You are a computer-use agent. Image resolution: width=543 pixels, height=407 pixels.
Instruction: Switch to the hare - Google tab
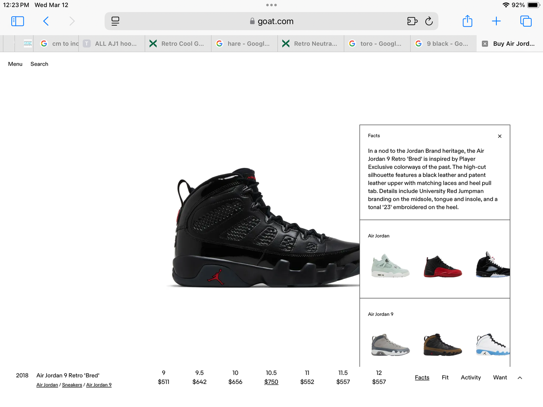click(245, 44)
